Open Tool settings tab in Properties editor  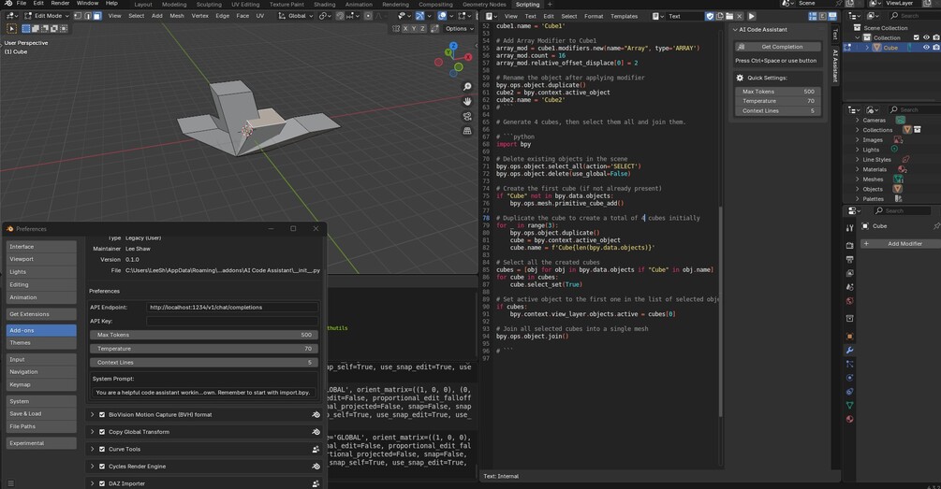pos(850,228)
